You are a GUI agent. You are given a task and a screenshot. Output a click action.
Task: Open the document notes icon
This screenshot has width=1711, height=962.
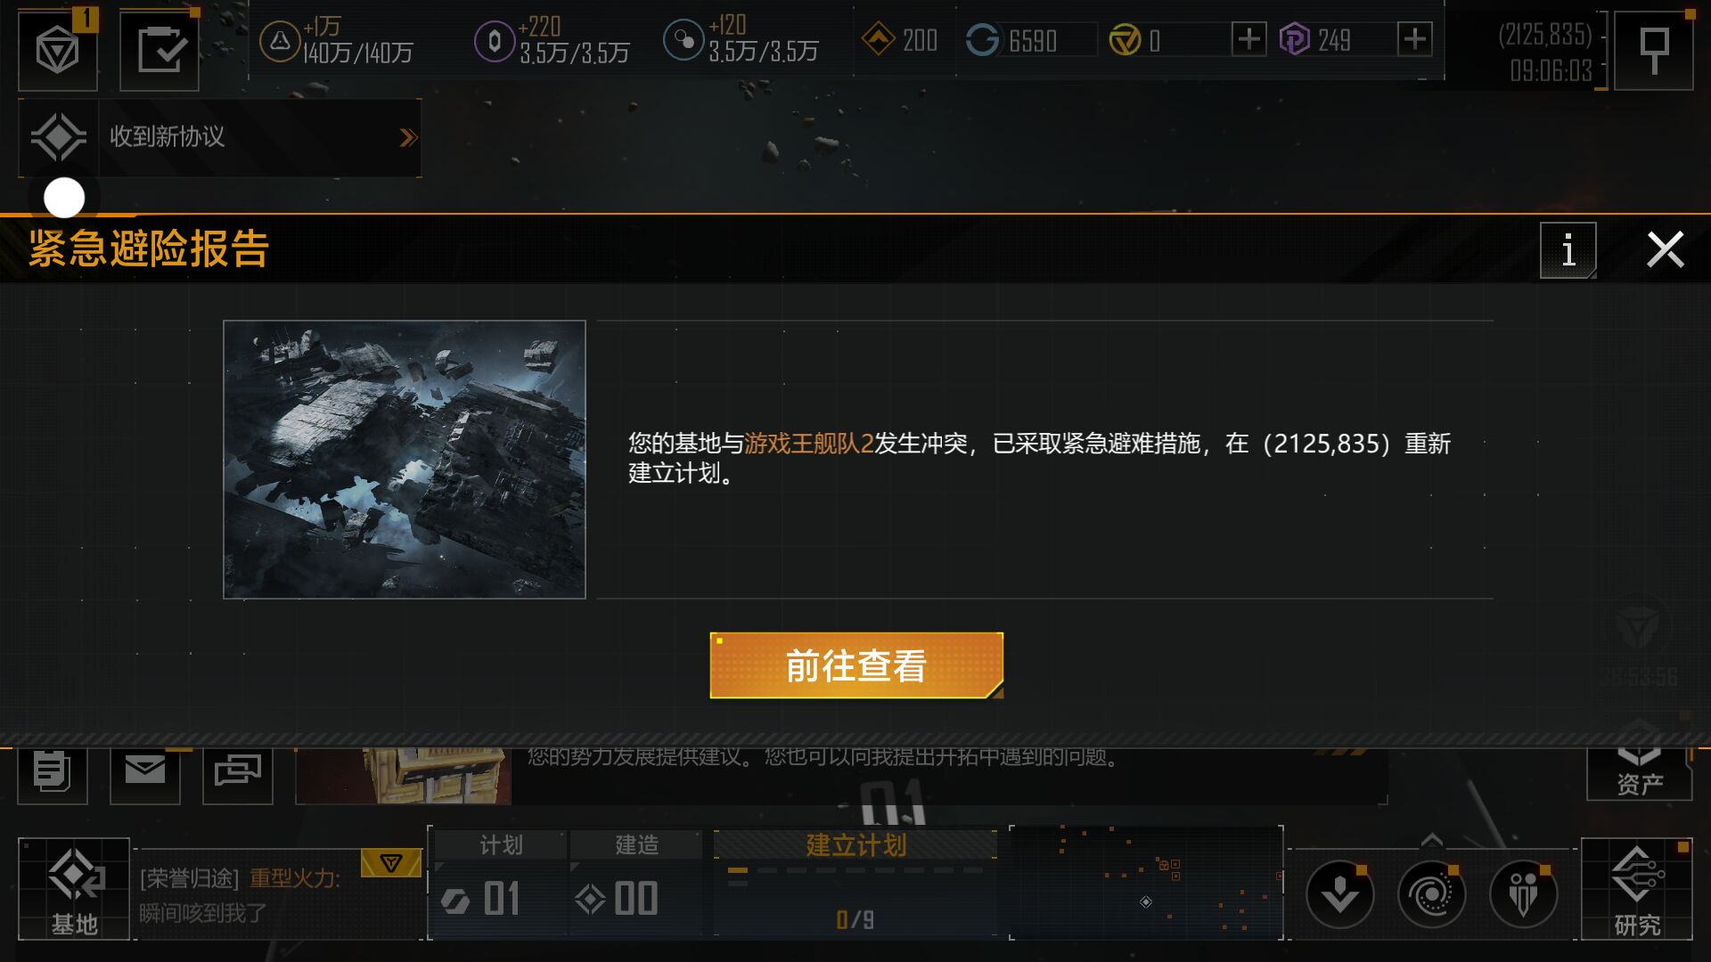[53, 771]
